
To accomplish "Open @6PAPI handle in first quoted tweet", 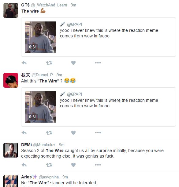I will coord(74,24).
